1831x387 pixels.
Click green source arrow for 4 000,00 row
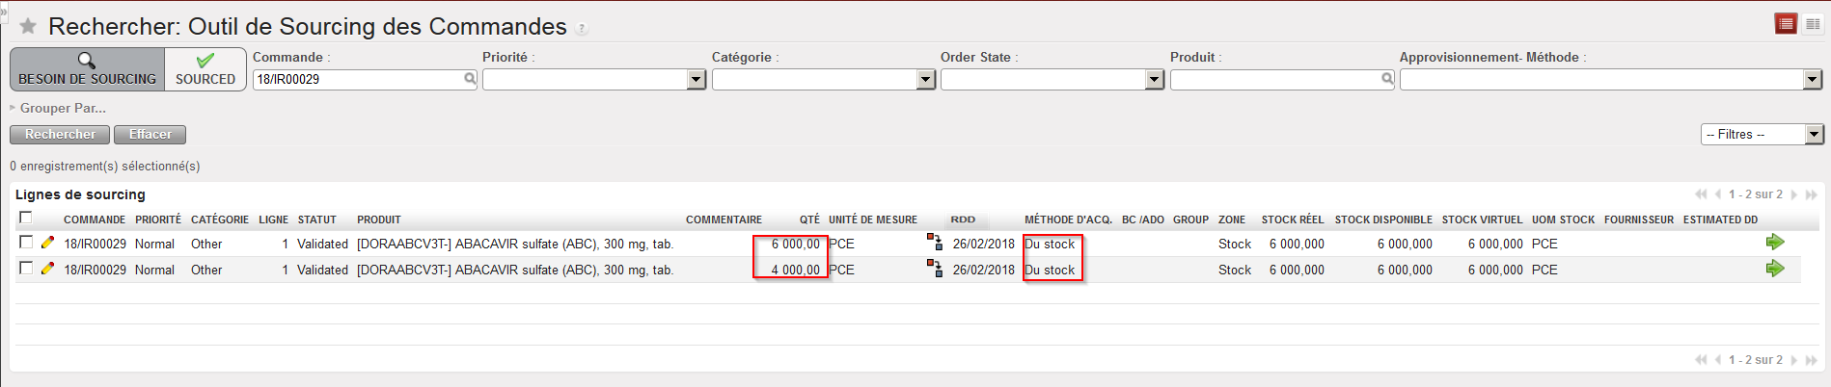tap(1775, 268)
